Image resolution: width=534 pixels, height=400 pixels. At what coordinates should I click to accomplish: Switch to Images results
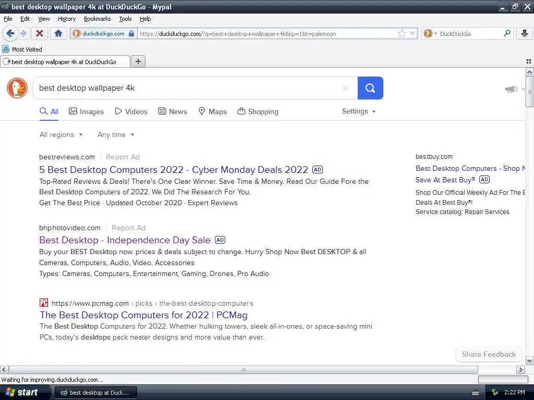click(x=86, y=111)
